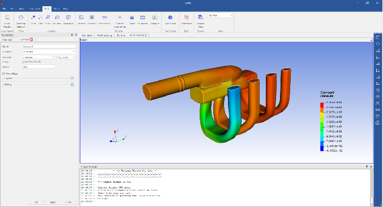Expand the Legend section

pos(72,78)
